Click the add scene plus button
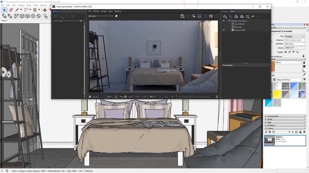The height and width of the screenshot is (173, 309). click(270, 132)
